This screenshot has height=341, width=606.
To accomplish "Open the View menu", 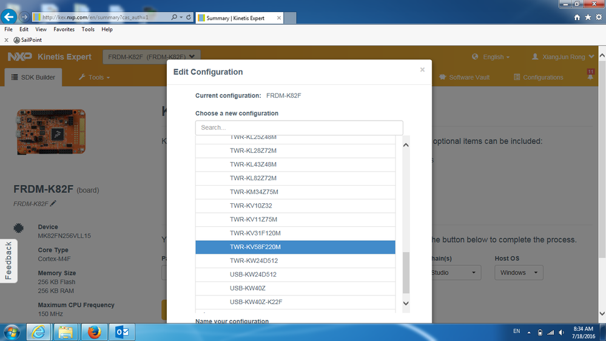I will tap(41, 29).
